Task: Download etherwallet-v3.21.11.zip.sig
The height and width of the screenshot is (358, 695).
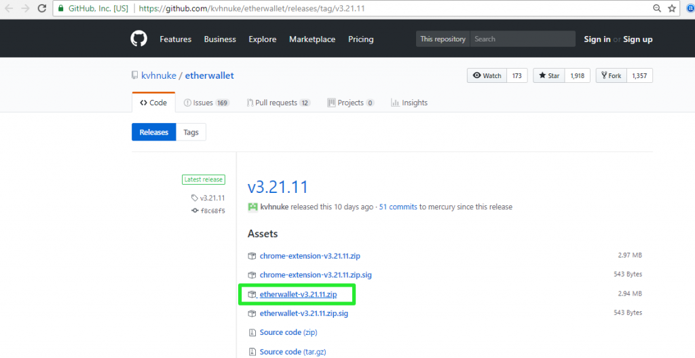Action: click(303, 314)
